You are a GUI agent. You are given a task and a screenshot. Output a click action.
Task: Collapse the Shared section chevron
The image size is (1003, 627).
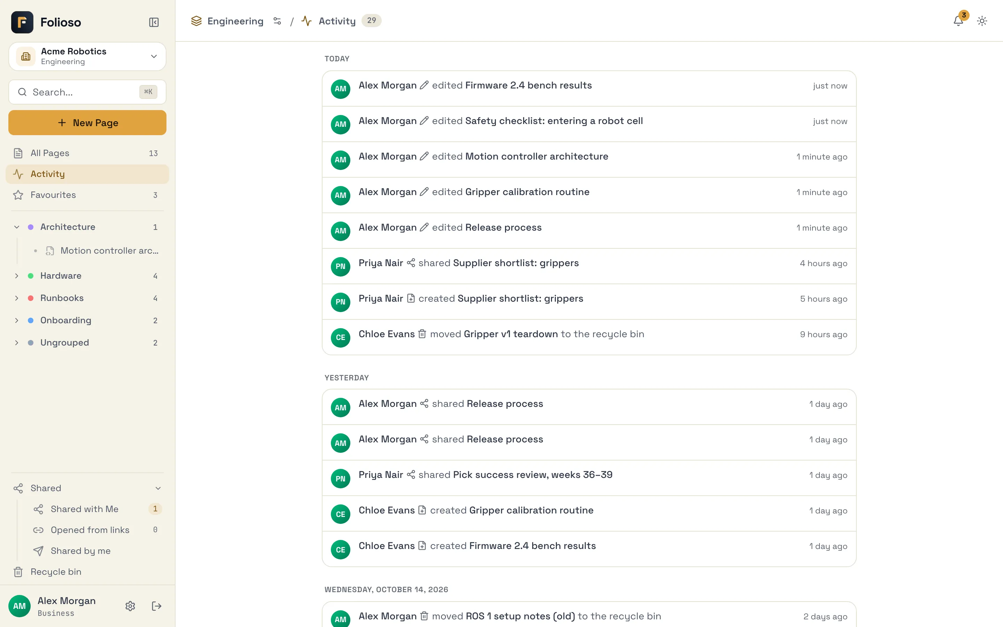(x=158, y=488)
